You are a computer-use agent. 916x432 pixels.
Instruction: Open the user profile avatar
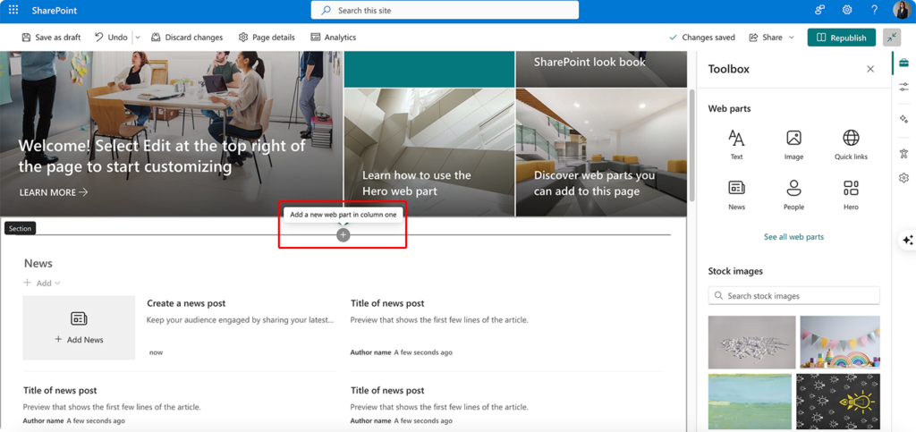pyautogui.click(x=902, y=10)
